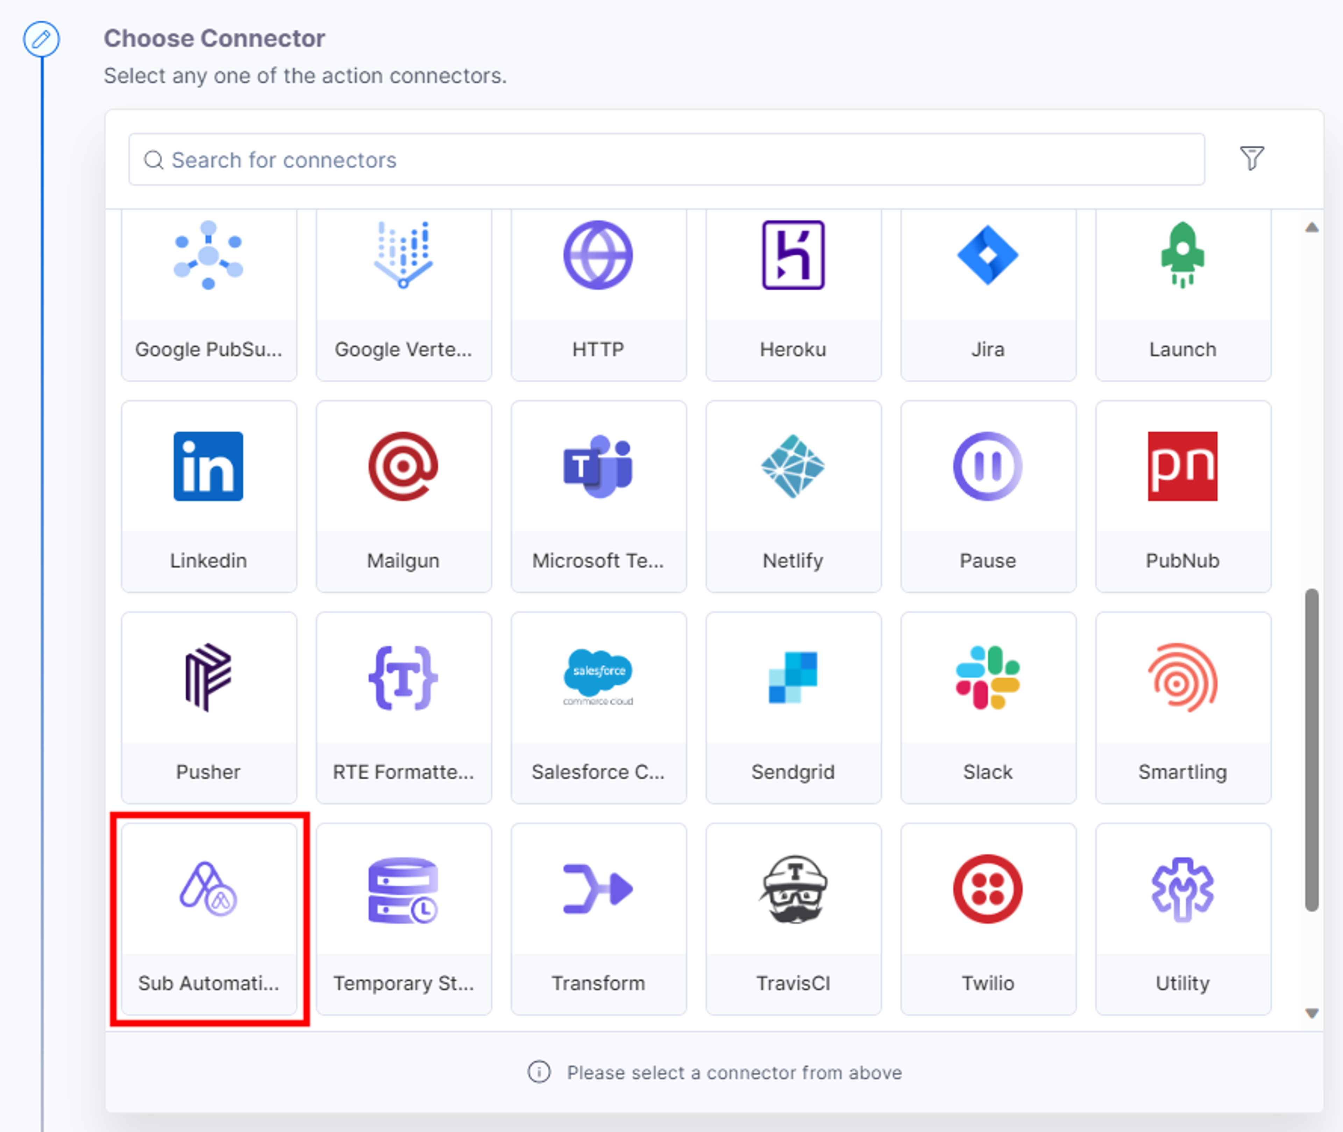This screenshot has height=1132, width=1343.
Task: Click the 'RTE Formatte...' label
Action: (x=403, y=771)
